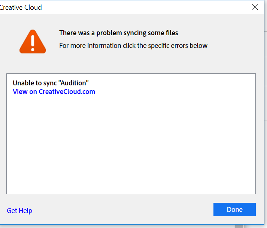Confirm and close using blue Done button
The image size is (267, 228).
point(234,209)
